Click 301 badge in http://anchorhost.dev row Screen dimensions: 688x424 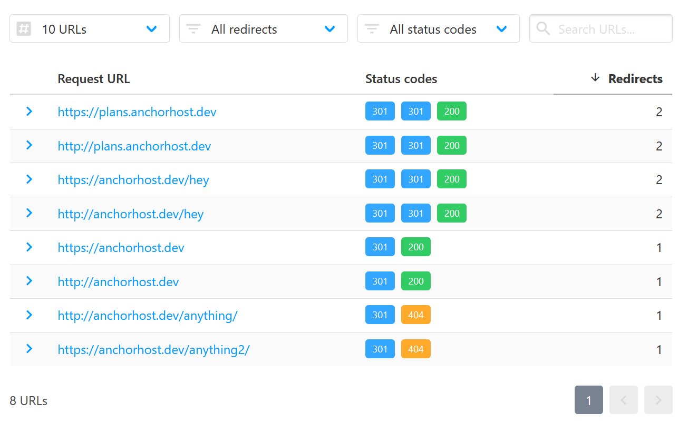pos(380,281)
